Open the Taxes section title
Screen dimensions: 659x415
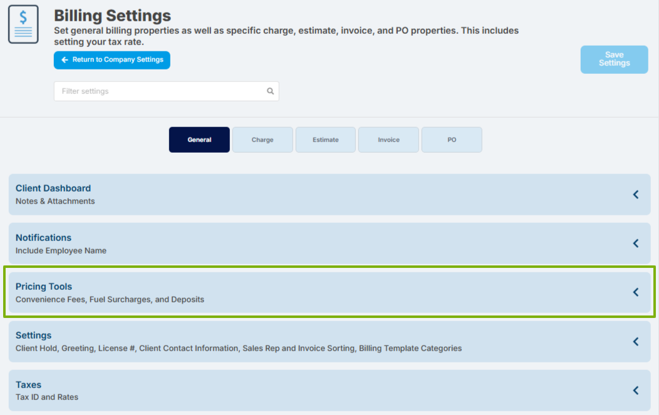[29, 385]
